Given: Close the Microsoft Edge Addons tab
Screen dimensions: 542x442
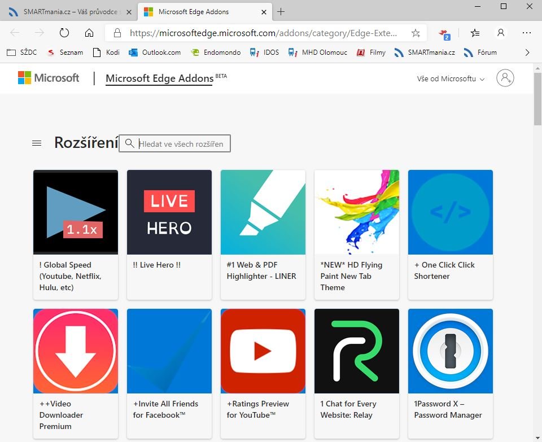Looking at the screenshot, I should coord(264,12).
